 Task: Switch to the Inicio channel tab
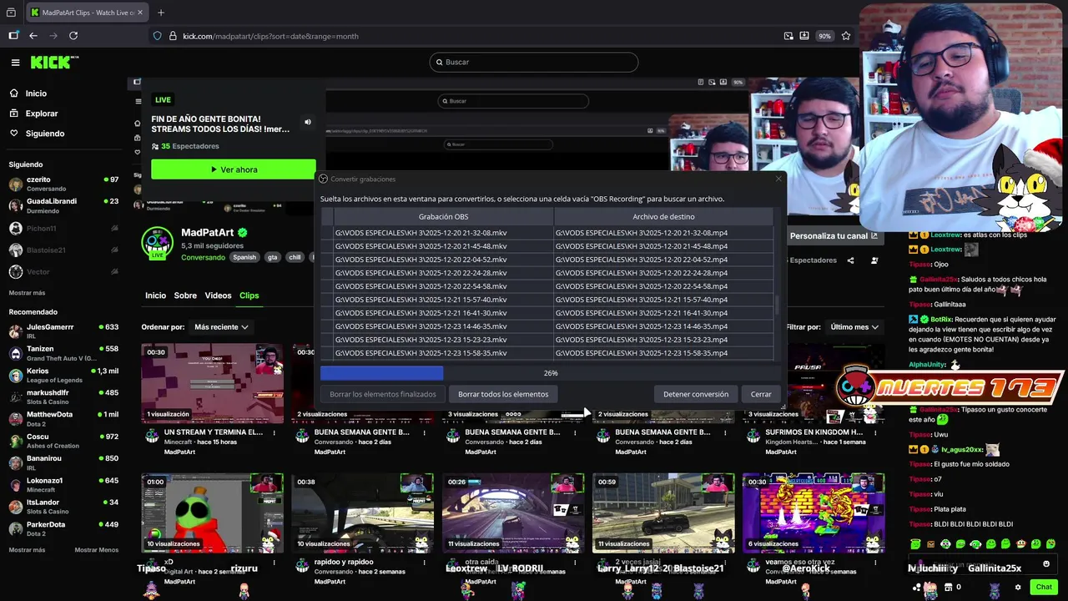pyautogui.click(x=155, y=295)
